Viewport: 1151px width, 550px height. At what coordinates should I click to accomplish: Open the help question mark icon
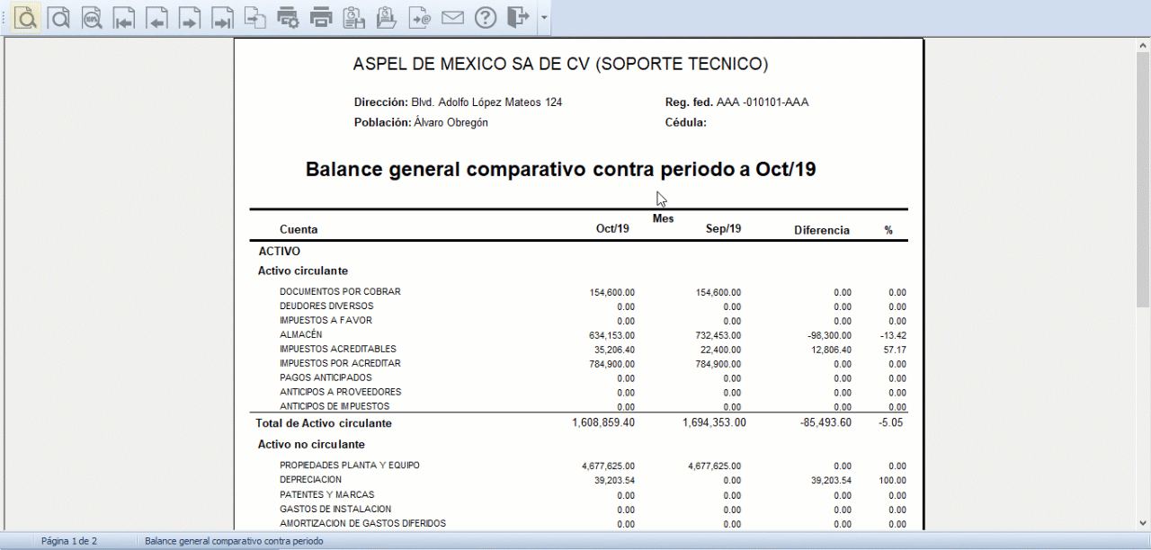tap(486, 17)
